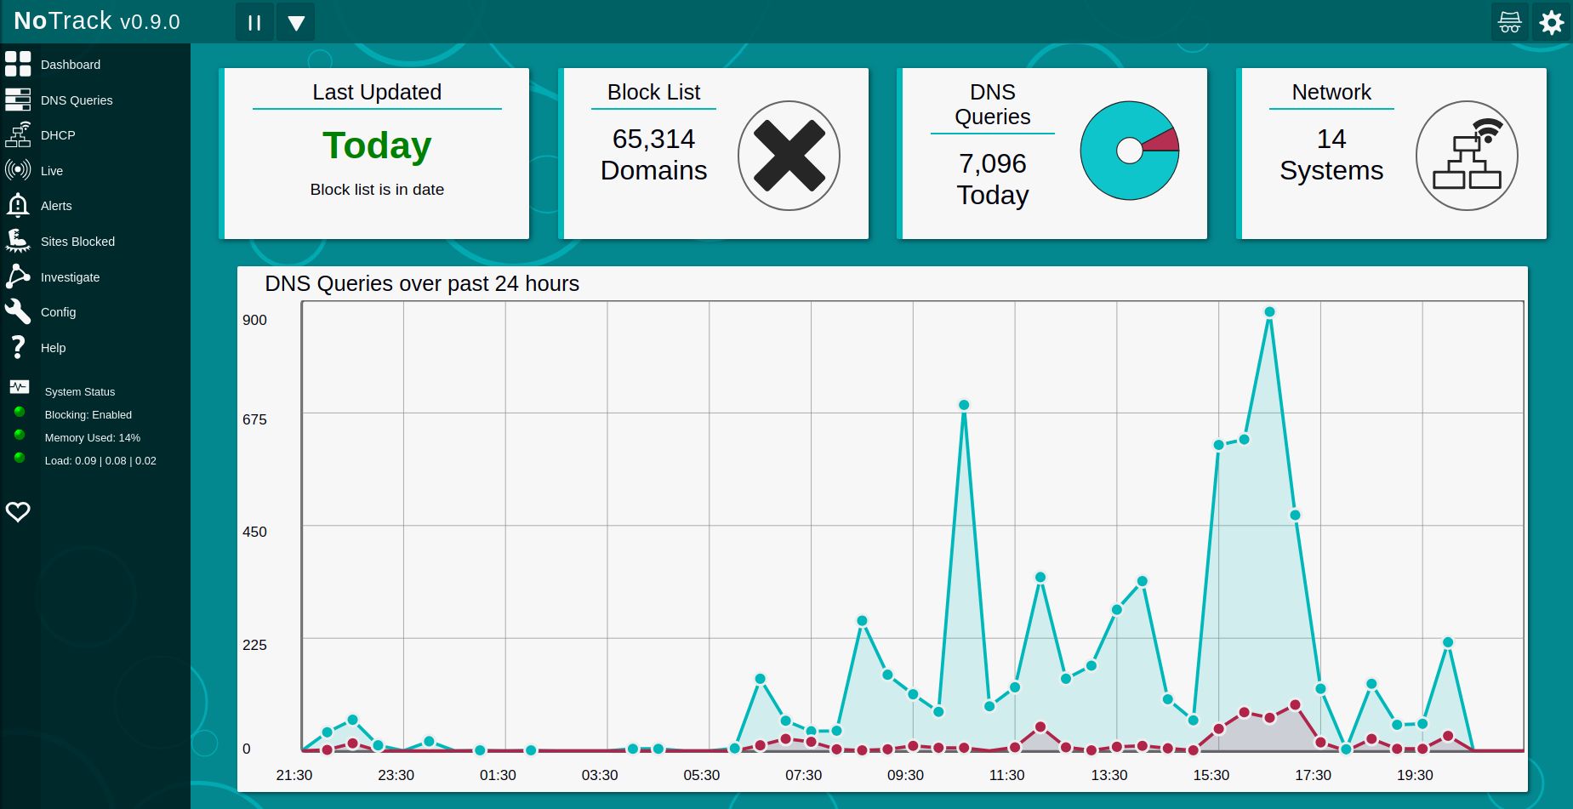View Sites Blocked using the hammer icon

pyautogui.click(x=18, y=241)
